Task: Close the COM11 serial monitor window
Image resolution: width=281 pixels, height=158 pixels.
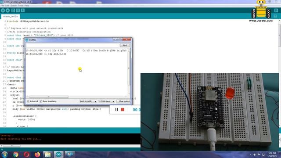Action: point(127,39)
